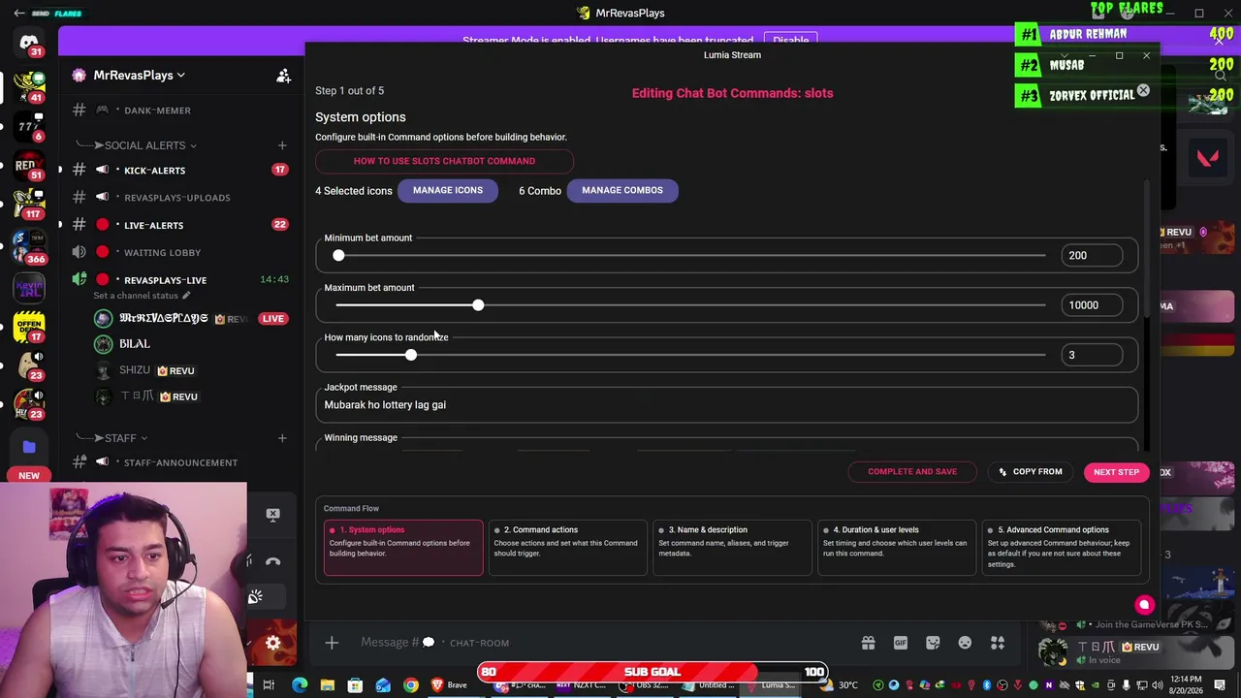Add a channel to Social Alerts category
Viewport: 1241px width, 698px height.
coord(282,145)
